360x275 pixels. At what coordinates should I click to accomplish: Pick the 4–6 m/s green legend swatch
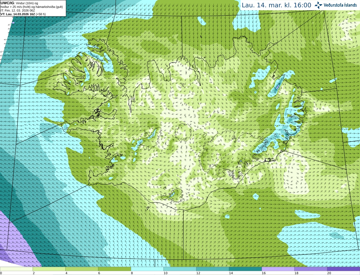click(82, 269)
